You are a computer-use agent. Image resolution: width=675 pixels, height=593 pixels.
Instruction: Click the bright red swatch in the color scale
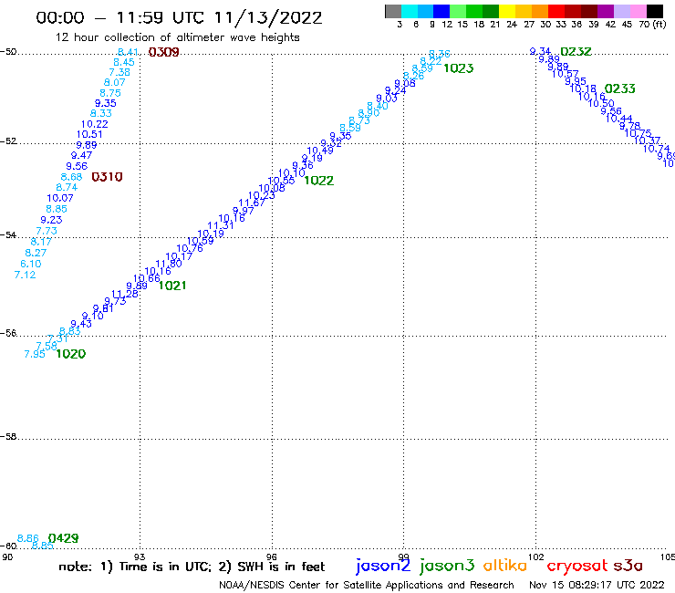pos(556,11)
